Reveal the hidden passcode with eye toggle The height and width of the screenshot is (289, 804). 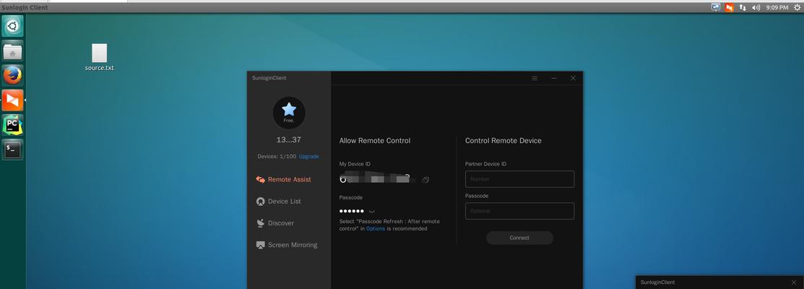coord(372,211)
